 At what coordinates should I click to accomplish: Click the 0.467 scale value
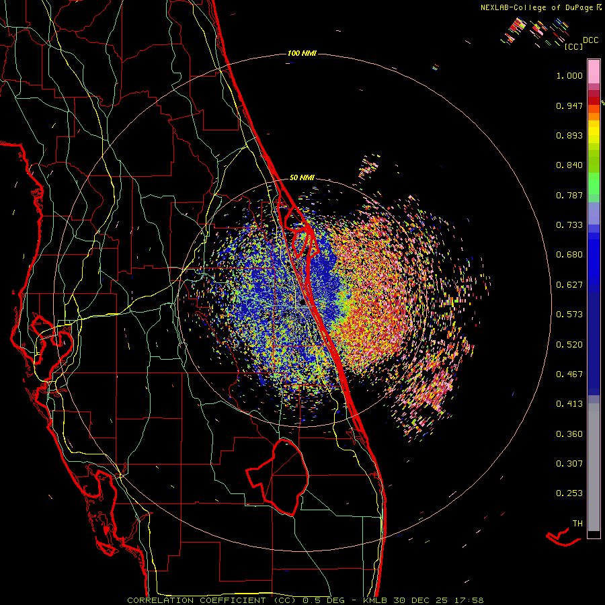click(569, 374)
